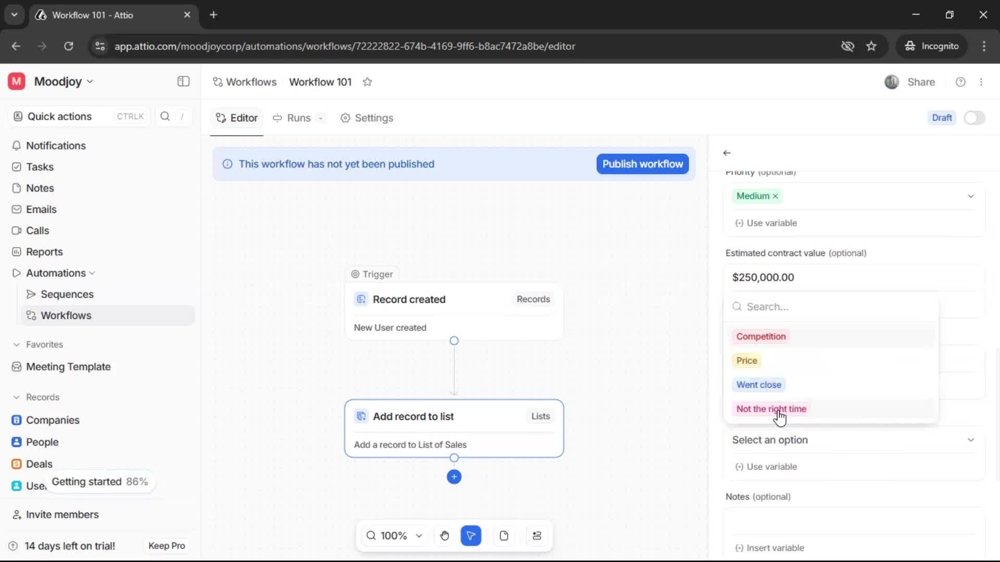Click the back arrow in the right panel

pyautogui.click(x=727, y=152)
